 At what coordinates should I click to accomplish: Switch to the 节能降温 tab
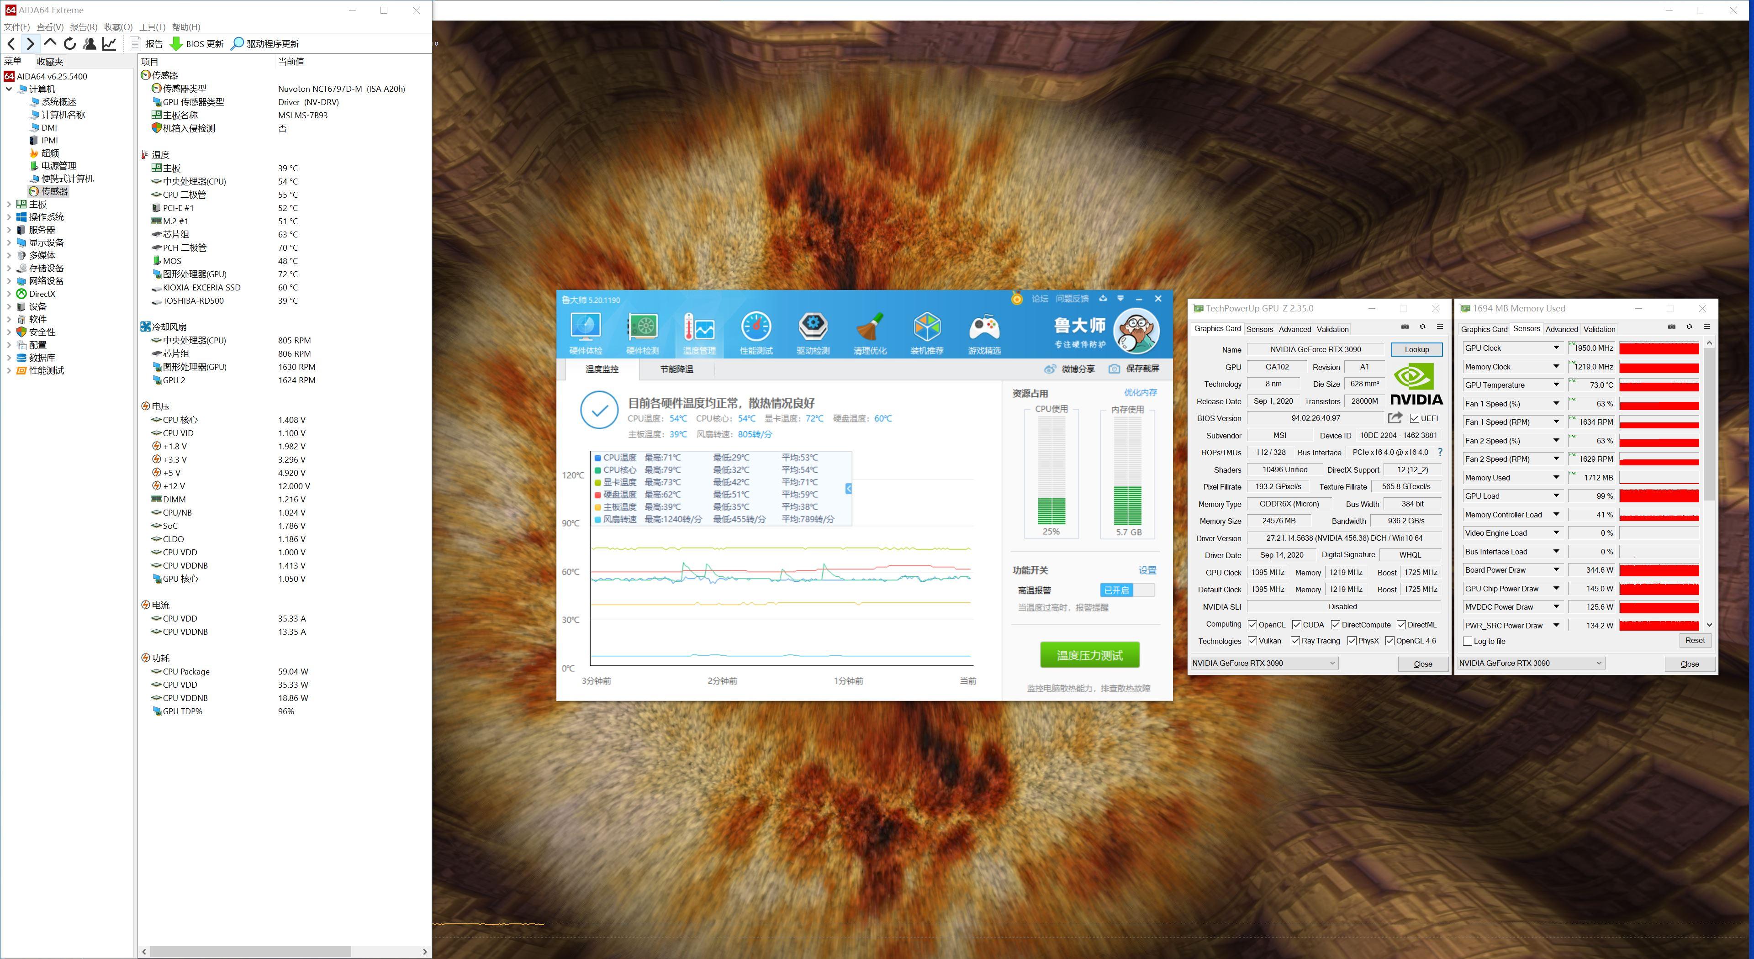[676, 369]
